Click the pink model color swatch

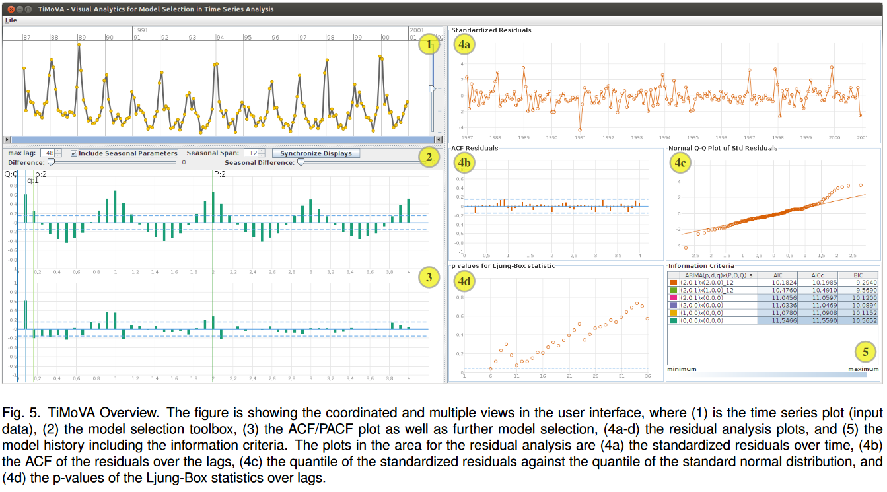[x=673, y=298]
